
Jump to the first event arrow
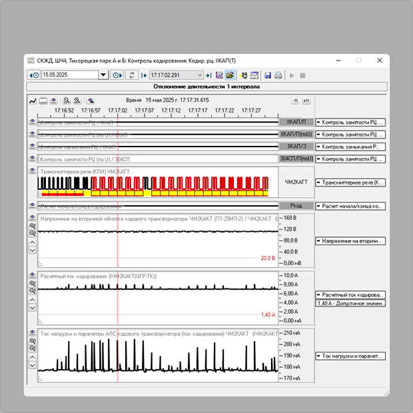click(144, 75)
